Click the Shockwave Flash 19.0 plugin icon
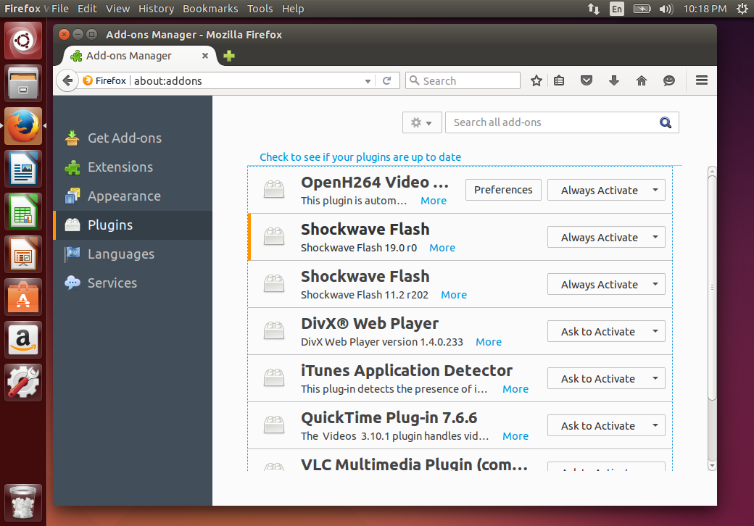Viewport: 754px width, 526px height. pos(274,236)
